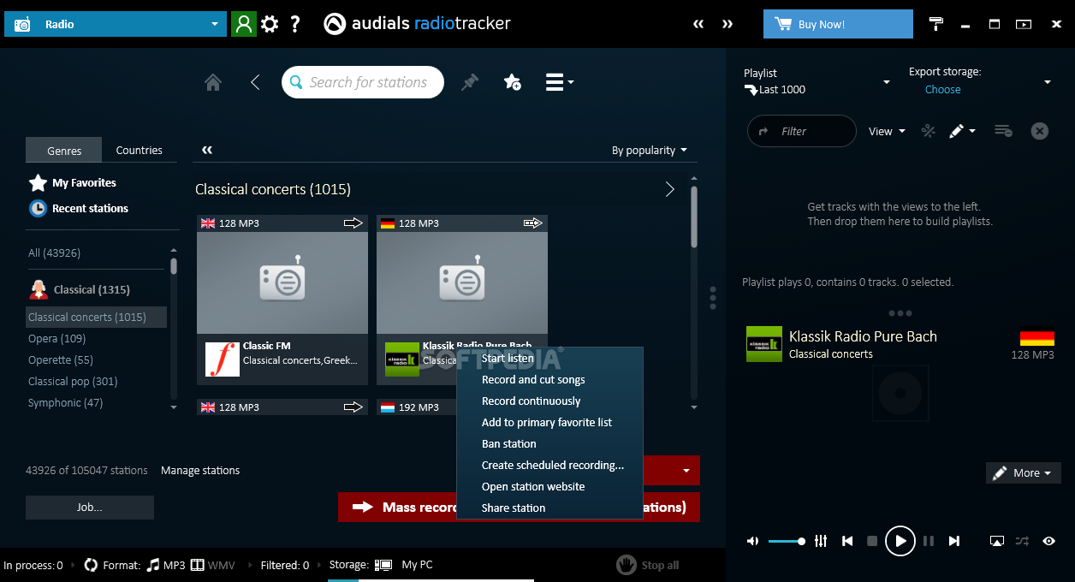Click the playlist magic wand icon

[x=928, y=131]
